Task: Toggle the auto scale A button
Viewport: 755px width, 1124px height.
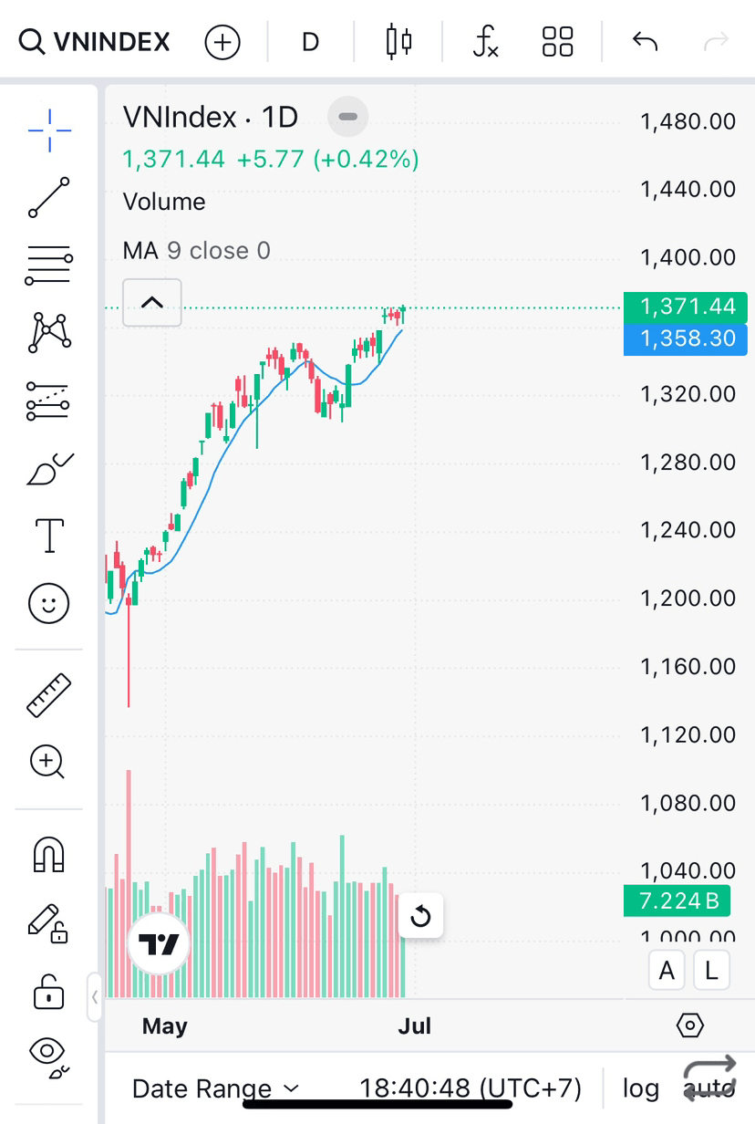Action: pos(667,971)
